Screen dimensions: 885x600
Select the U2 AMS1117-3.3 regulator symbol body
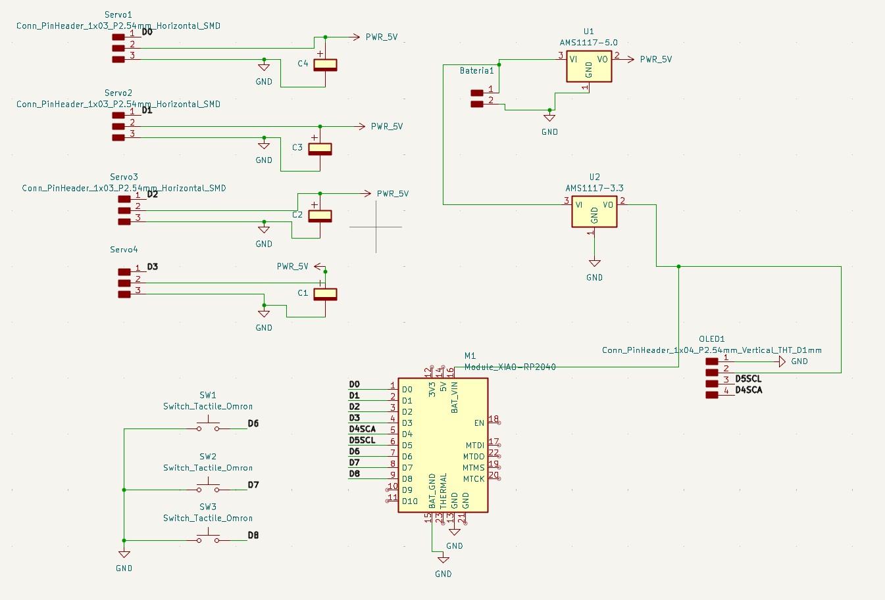[594, 212]
